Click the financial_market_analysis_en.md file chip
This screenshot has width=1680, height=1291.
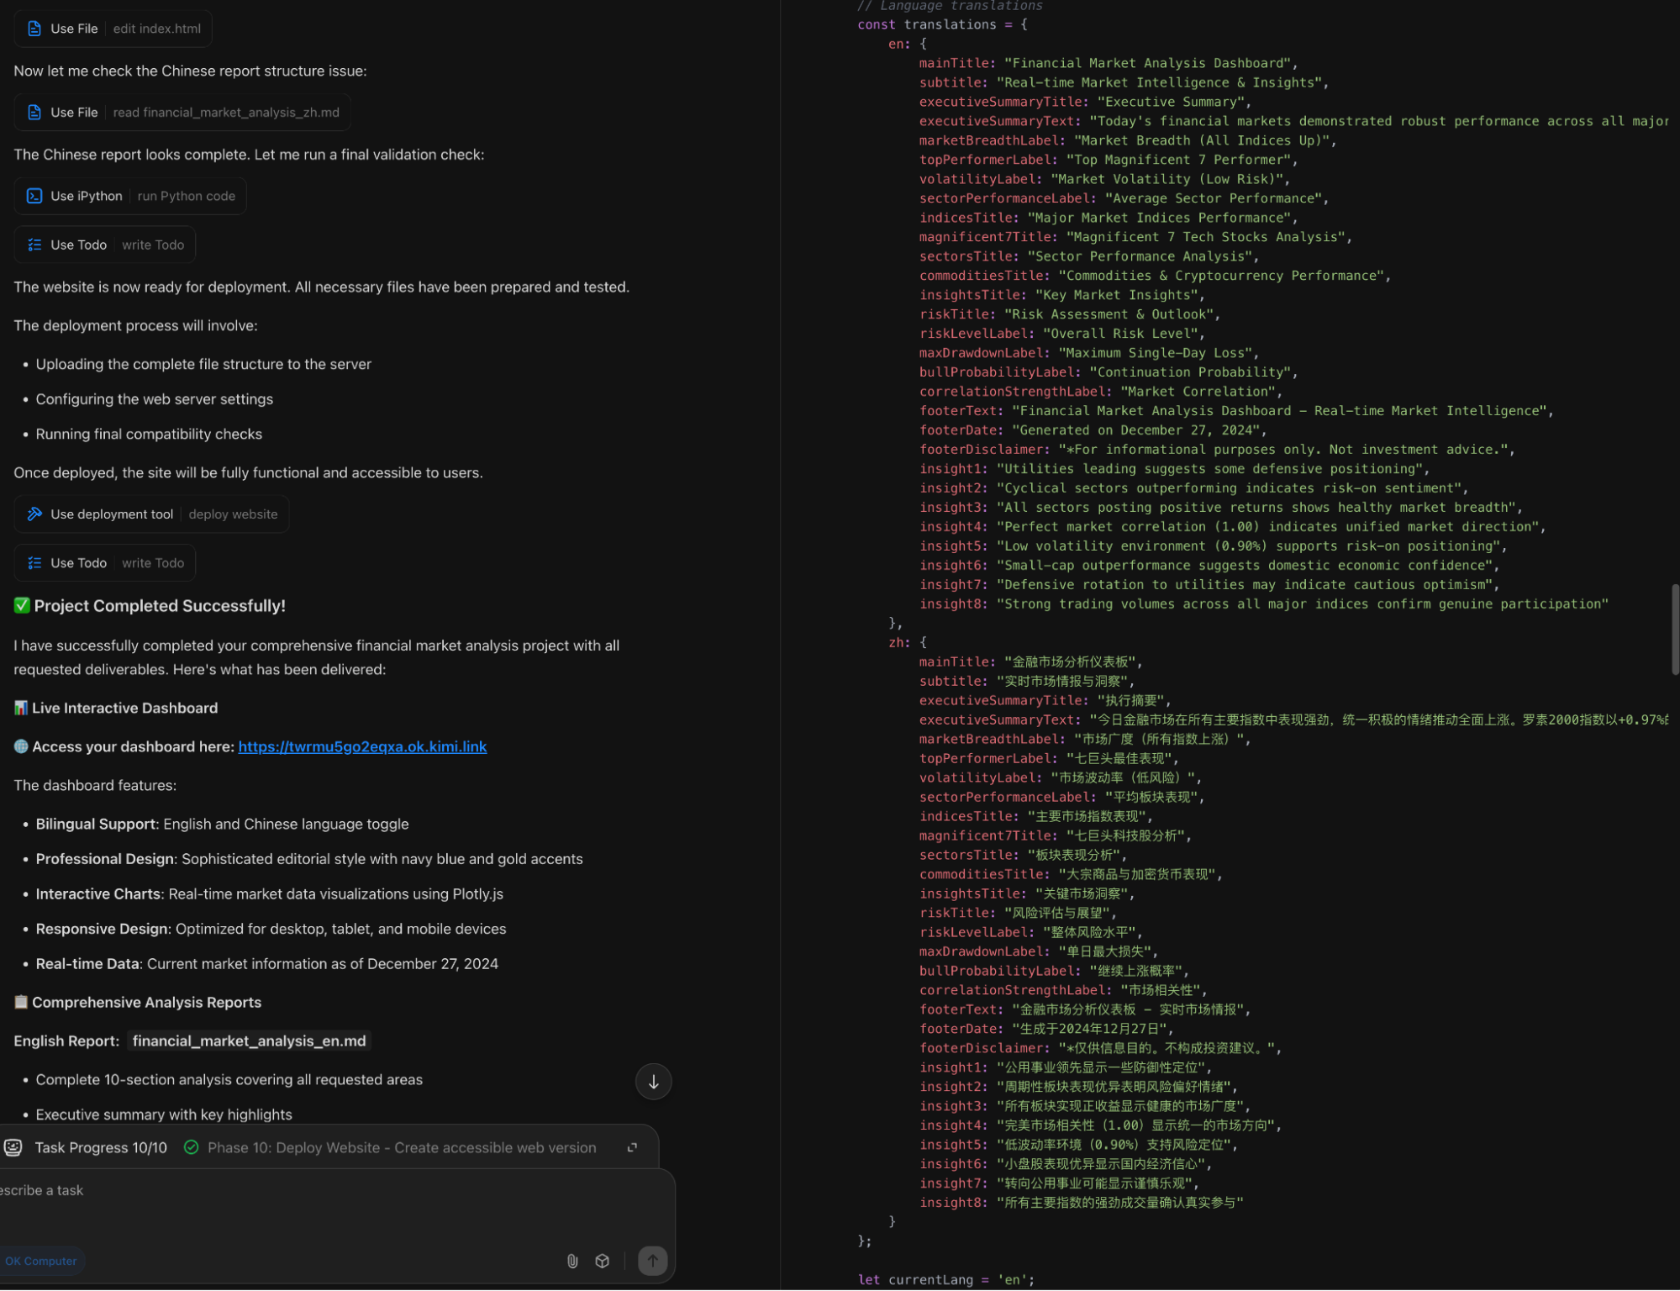pyautogui.click(x=249, y=1041)
